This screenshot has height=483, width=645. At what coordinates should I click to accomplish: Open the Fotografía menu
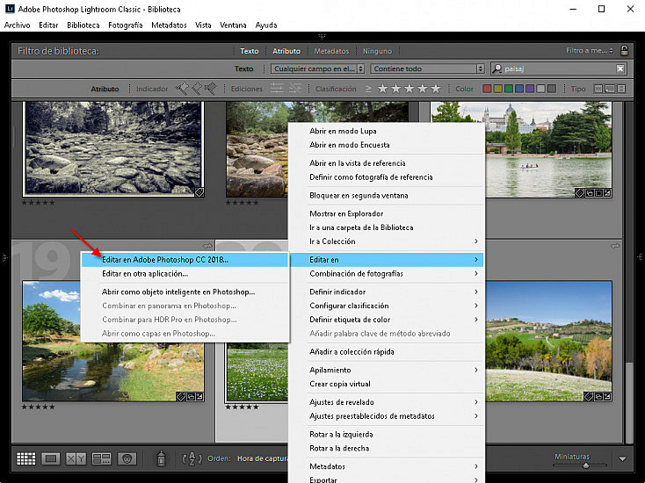pyautogui.click(x=125, y=25)
